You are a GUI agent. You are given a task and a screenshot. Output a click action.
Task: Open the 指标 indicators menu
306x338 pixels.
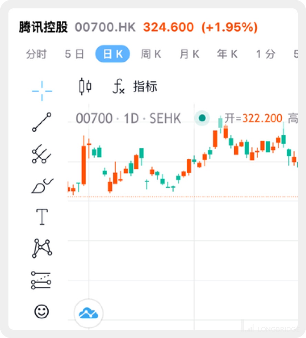[x=145, y=87]
